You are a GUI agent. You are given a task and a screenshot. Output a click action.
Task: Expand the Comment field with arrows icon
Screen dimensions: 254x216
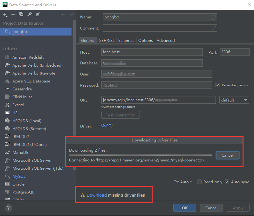pyautogui.click(x=214, y=28)
